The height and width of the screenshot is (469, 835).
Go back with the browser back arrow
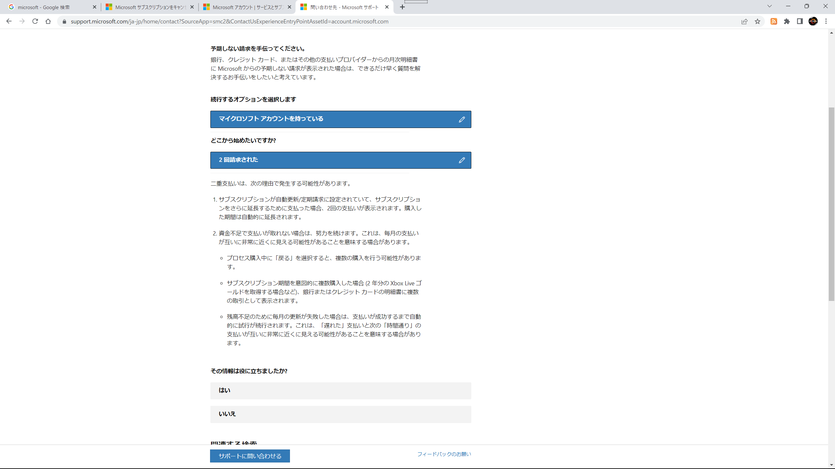(9, 21)
